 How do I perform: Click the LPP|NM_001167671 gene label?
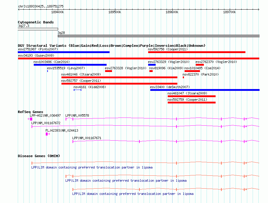point(87,138)
